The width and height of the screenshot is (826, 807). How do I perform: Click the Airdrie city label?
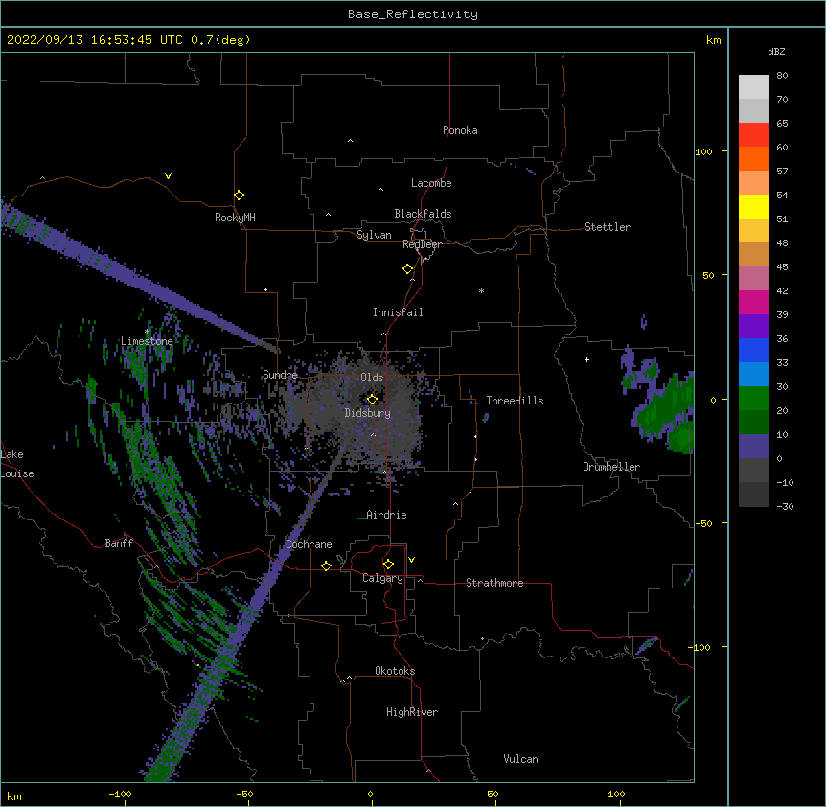[x=386, y=515]
